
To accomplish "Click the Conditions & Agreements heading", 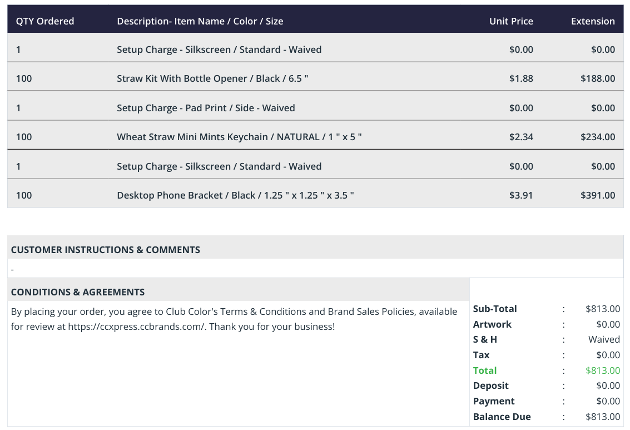I will [x=77, y=292].
